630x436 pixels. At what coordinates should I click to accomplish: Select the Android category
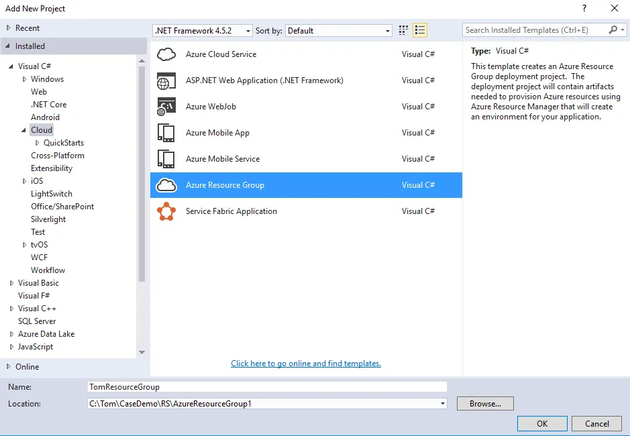(45, 117)
